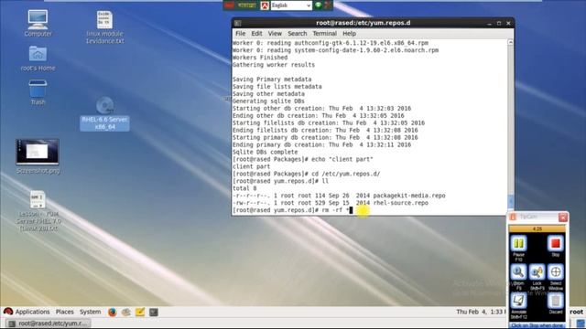Image resolution: width=586 pixels, height=329 pixels.
Task: Click the date and time clock in panel
Action: tap(482, 312)
